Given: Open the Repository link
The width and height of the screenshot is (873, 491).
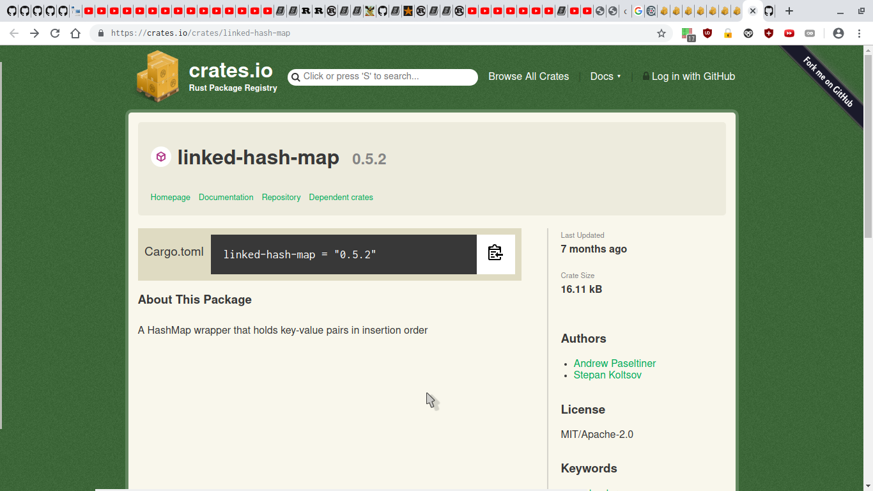Looking at the screenshot, I should (281, 198).
